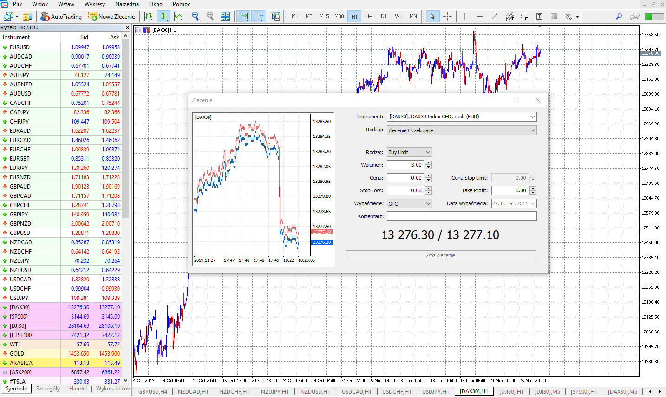The height and width of the screenshot is (397, 666).
Task: Click the Komentarz input field
Action: (x=462, y=216)
